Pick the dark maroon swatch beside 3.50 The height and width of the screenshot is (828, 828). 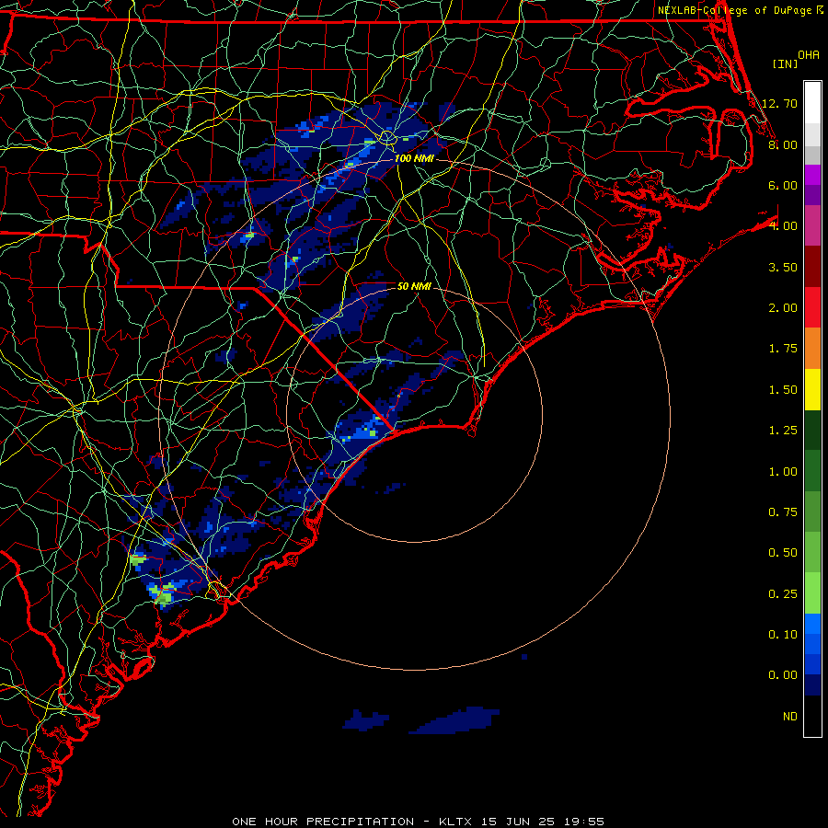[x=812, y=267]
